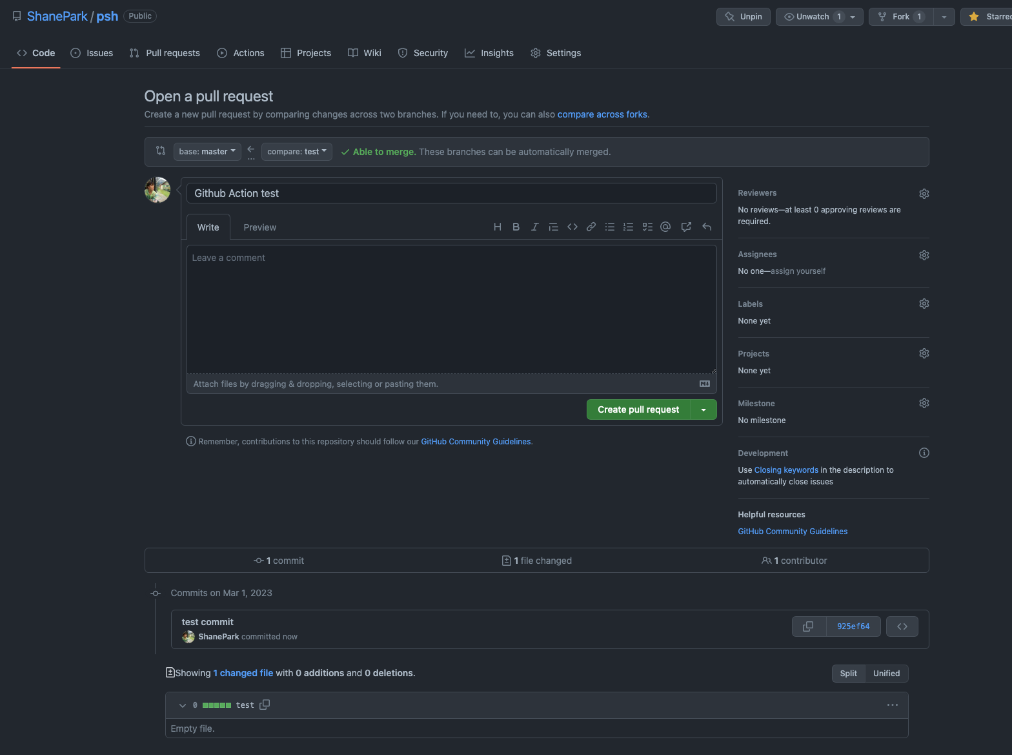The height and width of the screenshot is (755, 1012).
Task: Browse repository at commit 925ef64
Action: (x=902, y=626)
